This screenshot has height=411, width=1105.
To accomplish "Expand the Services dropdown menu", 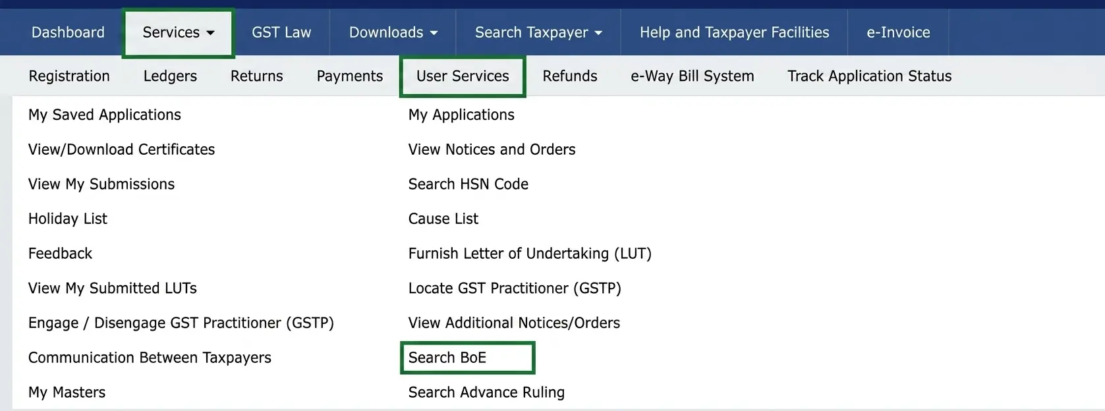I will pyautogui.click(x=178, y=32).
